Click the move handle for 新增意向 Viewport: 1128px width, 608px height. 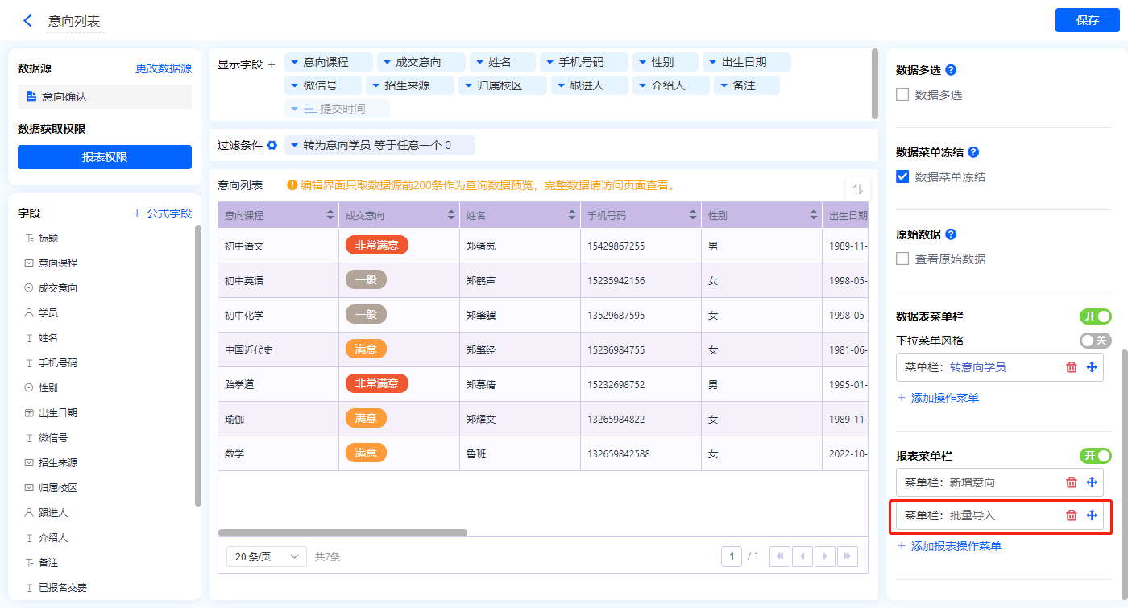[x=1092, y=482]
